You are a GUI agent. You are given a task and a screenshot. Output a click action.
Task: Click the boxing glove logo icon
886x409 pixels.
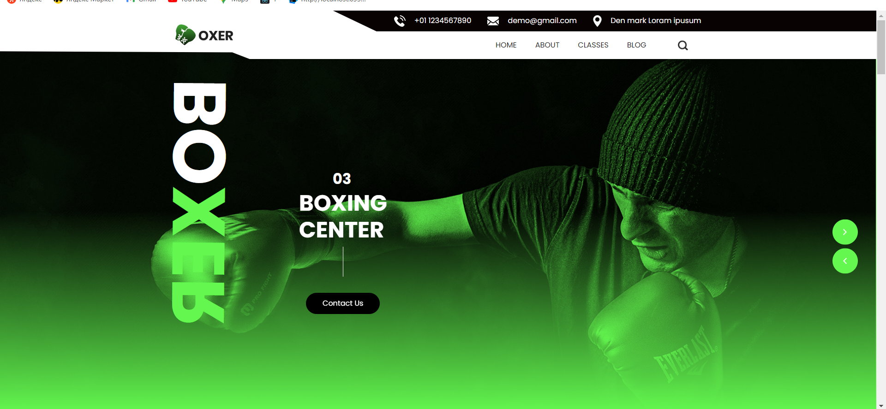click(x=185, y=35)
